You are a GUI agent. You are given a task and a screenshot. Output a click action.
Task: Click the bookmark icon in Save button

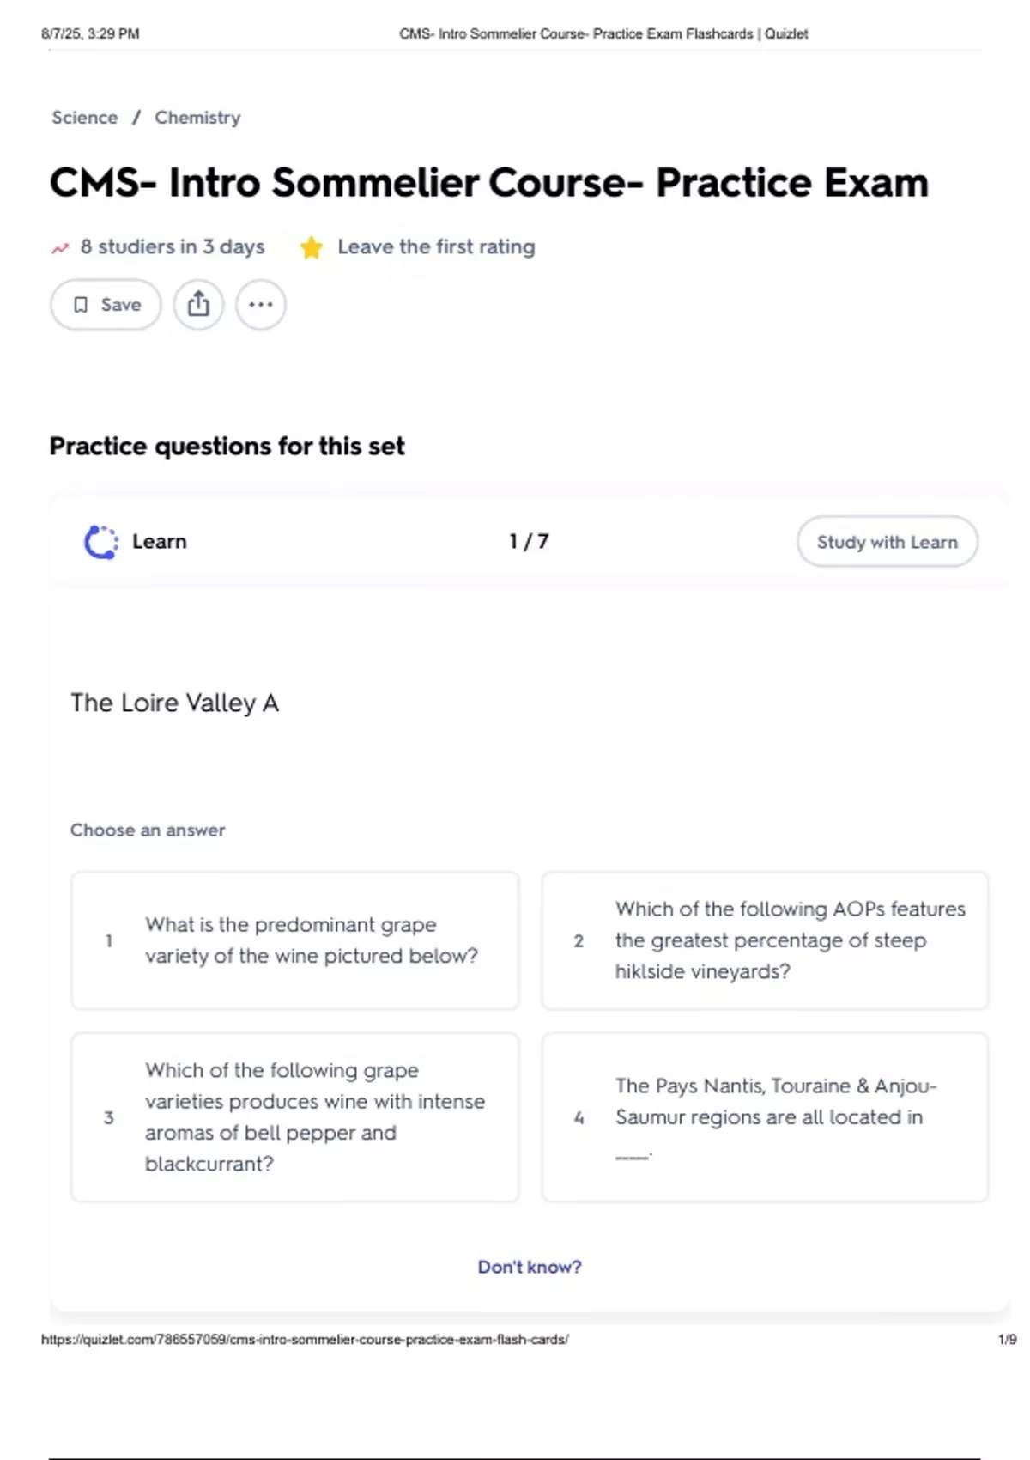tap(81, 305)
